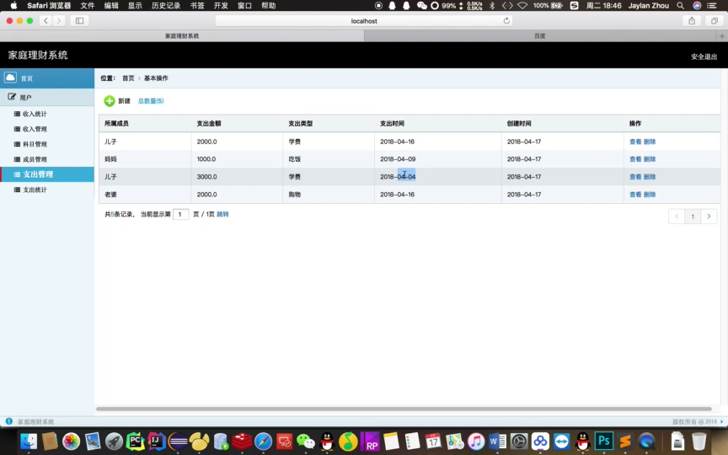Viewport: 728px width, 455px height.
Task: Click the green 新建 plus icon
Action: 110,101
